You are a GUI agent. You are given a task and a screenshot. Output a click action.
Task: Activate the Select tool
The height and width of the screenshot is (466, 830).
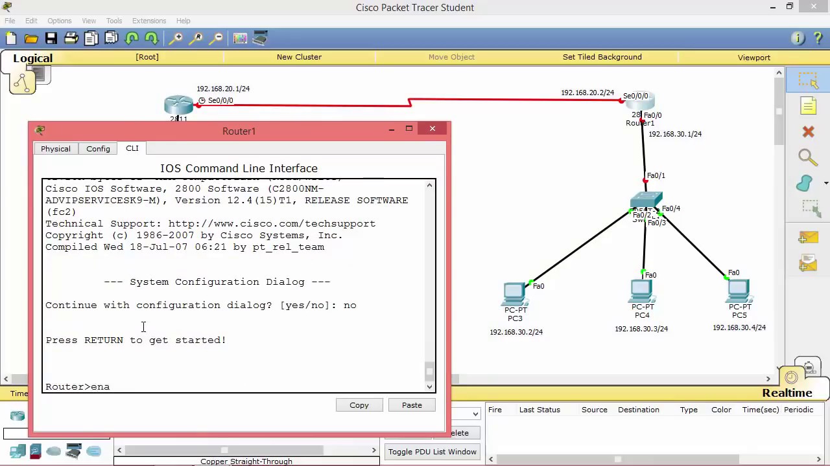pos(808,80)
